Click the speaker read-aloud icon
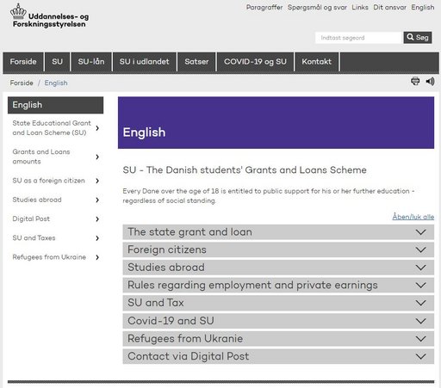Screen dimensions: 441x388 pos(430,82)
